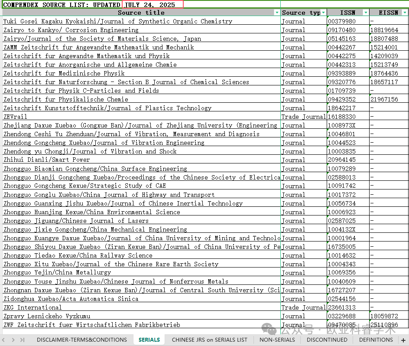The height and width of the screenshot is (346, 409).
Task: Select Zhongguo Xitu Xuebao title cell
Action: point(141,264)
